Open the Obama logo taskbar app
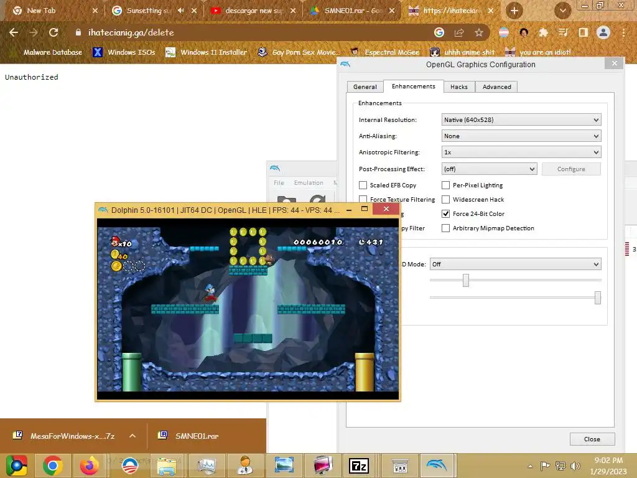The image size is (637, 478). (x=130, y=466)
